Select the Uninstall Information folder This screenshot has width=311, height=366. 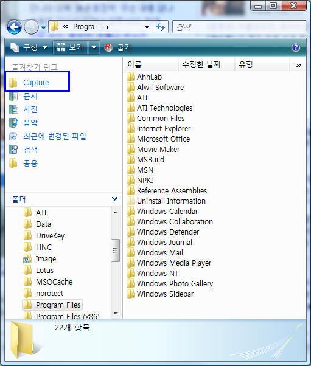[166, 201]
